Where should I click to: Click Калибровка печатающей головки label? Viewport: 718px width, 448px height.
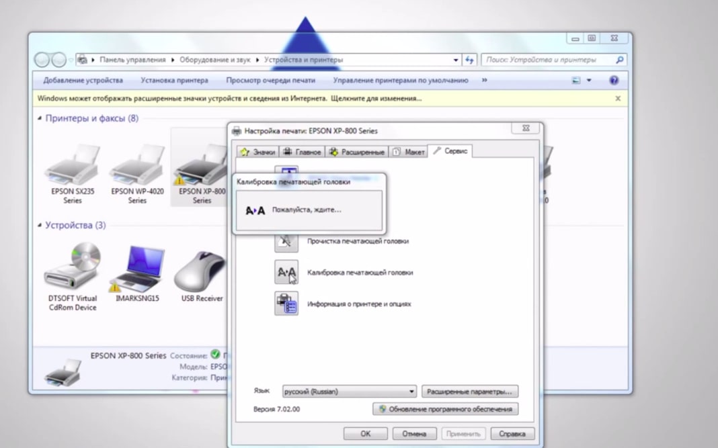pos(360,273)
